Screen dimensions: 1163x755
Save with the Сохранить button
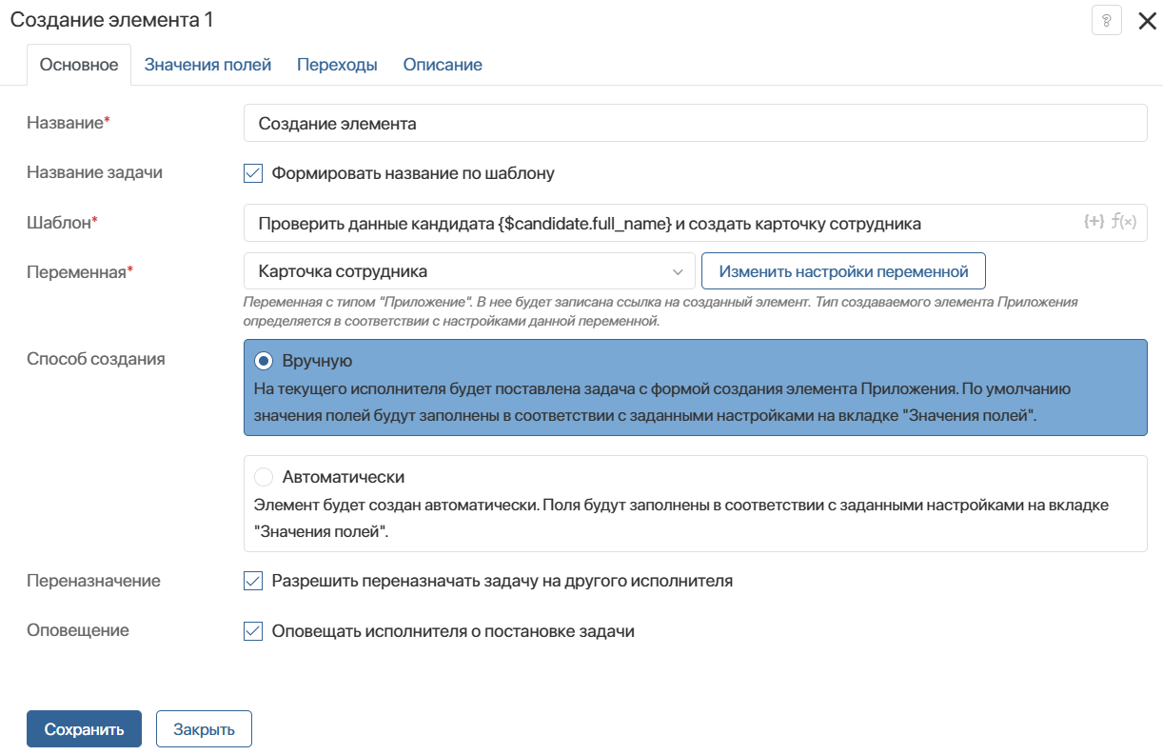pos(84,729)
